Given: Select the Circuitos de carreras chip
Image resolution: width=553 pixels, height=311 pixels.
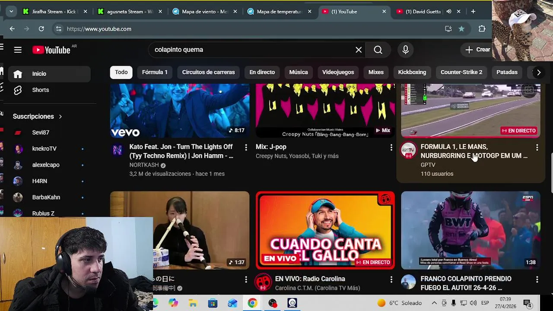Looking at the screenshot, I should (x=208, y=72).
